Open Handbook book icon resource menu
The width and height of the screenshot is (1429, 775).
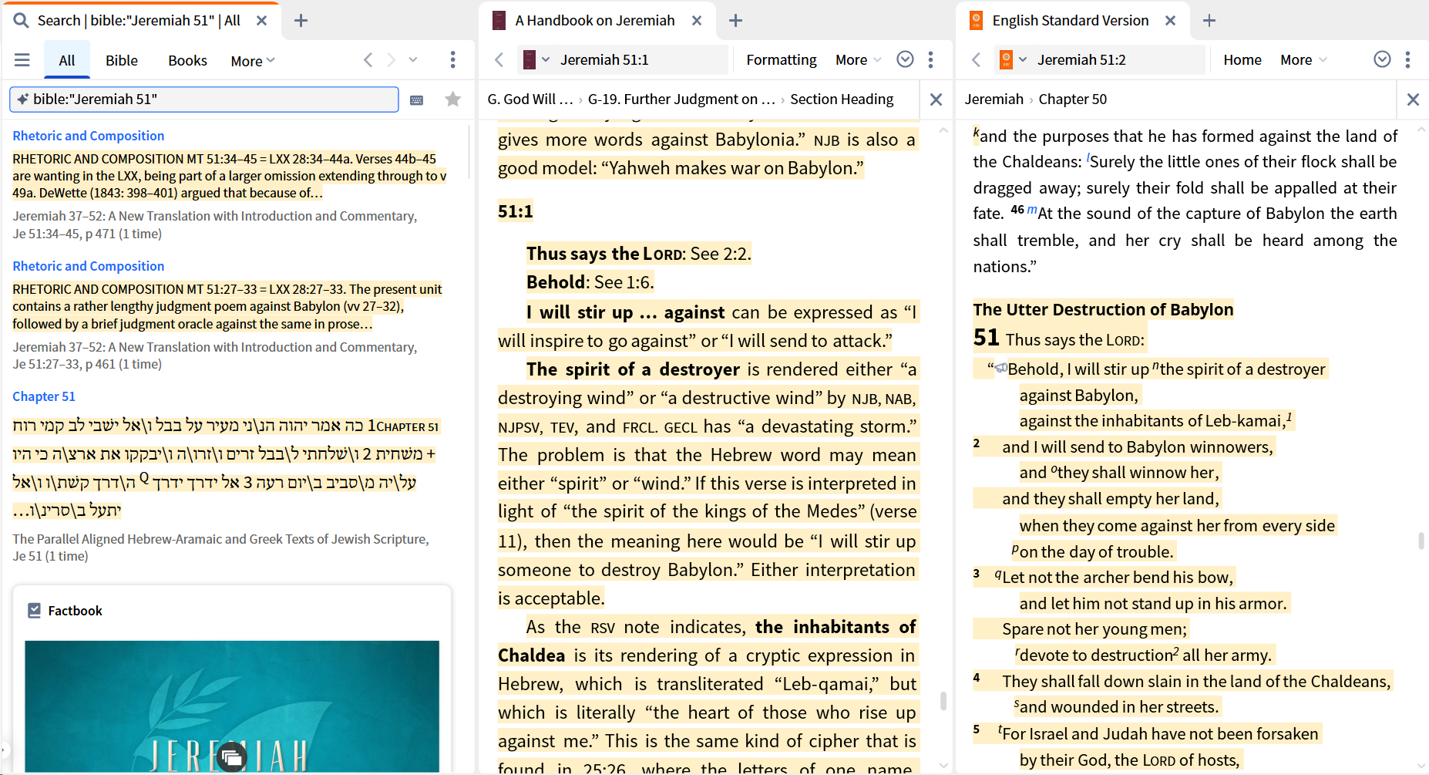click(x=530, y=59)
